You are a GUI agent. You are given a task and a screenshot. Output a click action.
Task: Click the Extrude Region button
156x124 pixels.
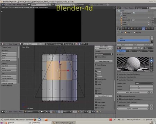click(x=9, y=76)
